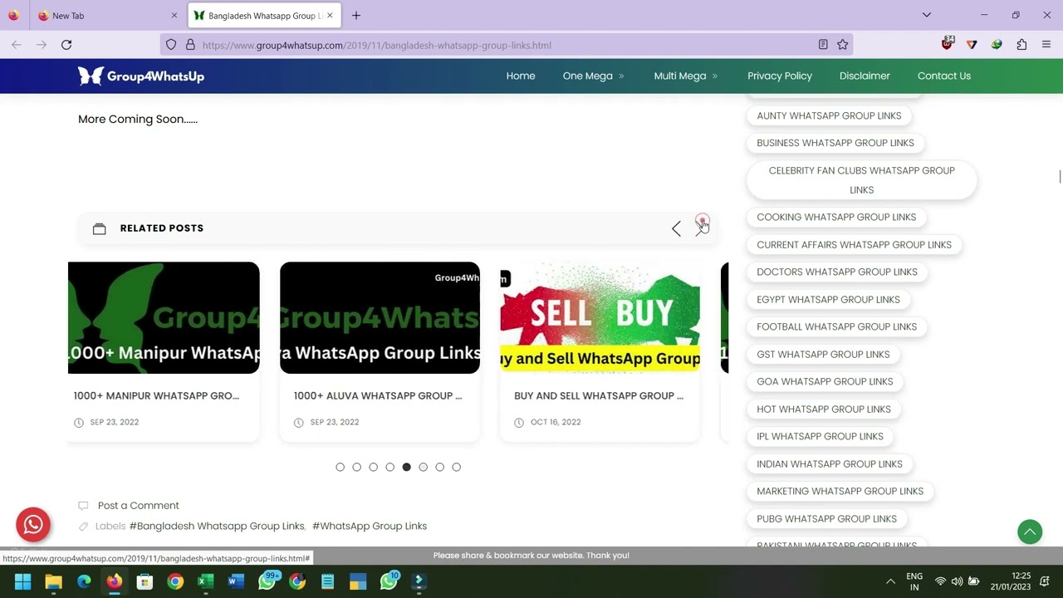Expand the One Mega menu
The height and width of the screenshot is (598, 1063).
tap(593, 76)
